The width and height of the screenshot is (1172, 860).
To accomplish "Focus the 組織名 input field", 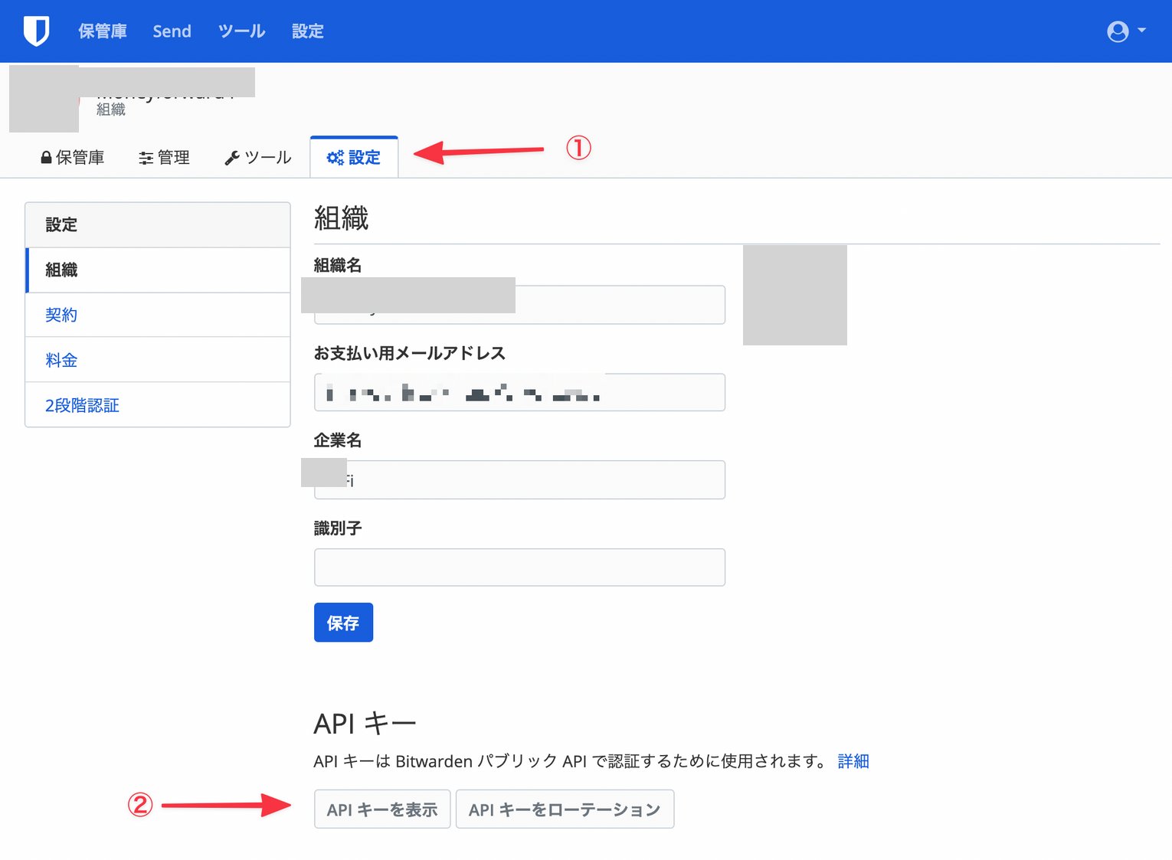I will click(519, 305).
